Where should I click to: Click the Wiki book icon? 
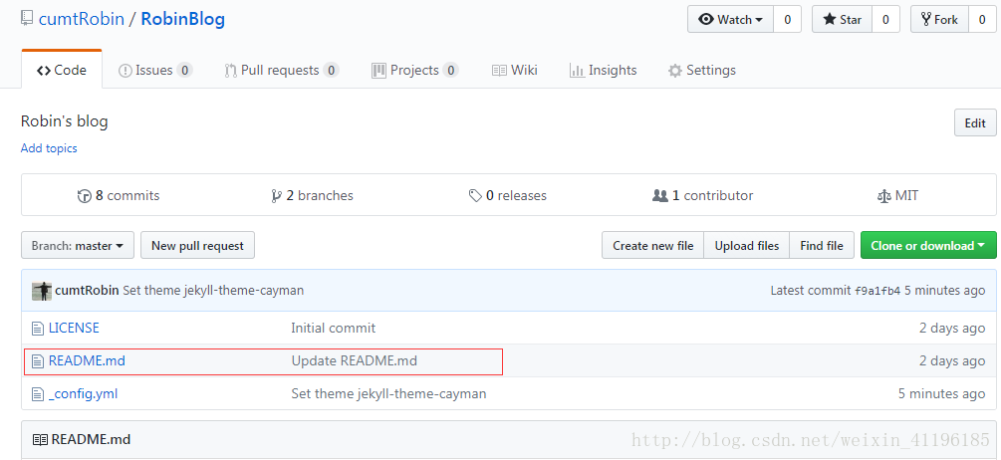click(x=499, y=71)
